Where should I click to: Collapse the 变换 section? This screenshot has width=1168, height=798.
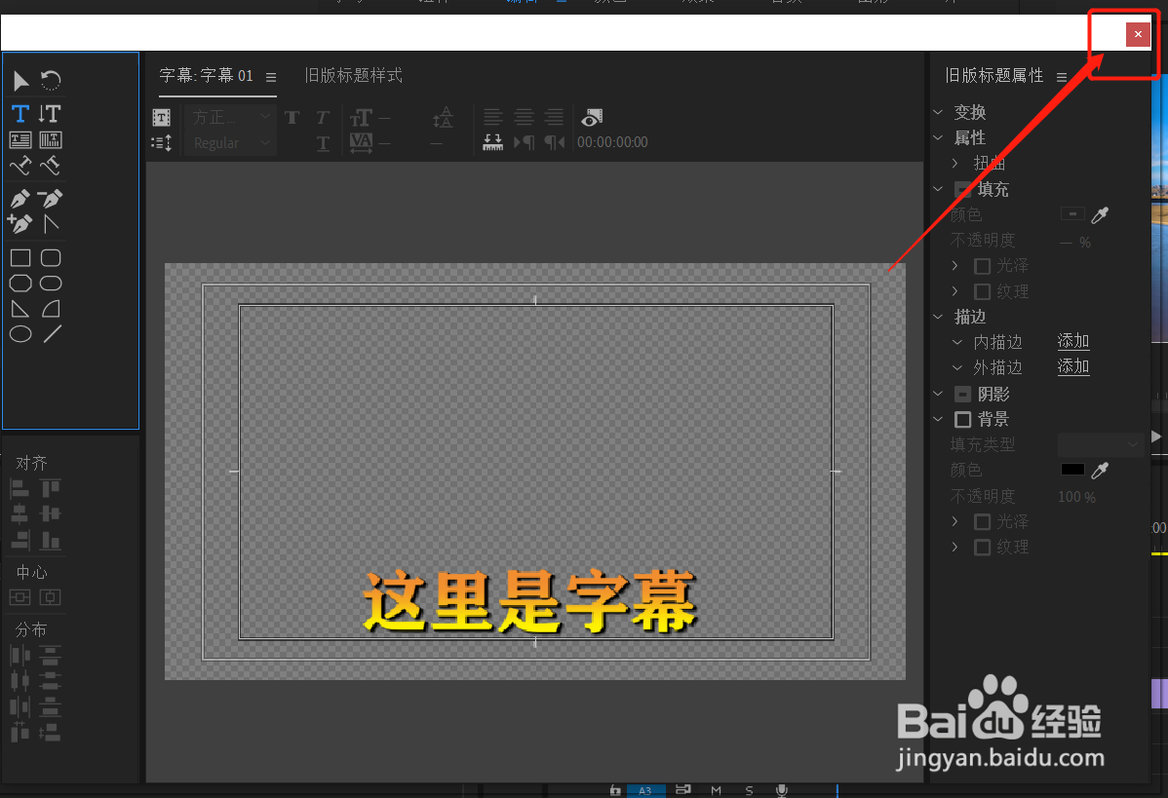click(939, 112)
